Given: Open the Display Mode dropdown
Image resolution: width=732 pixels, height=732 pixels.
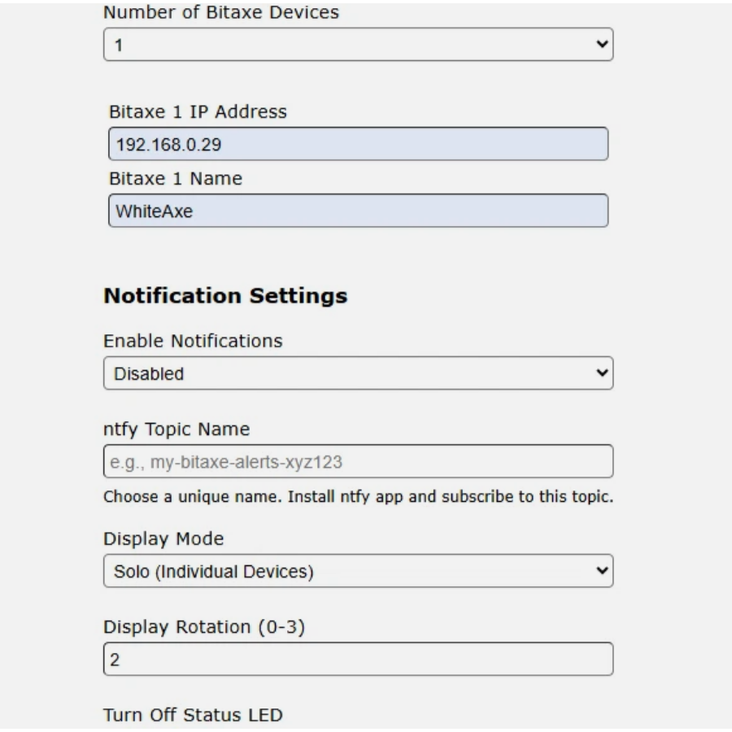Looking at the screenshot, I should (x=358, y=571).
